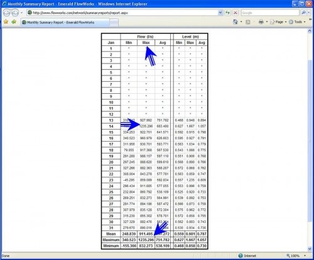Open the Tools menu
Image resolution: width=314 pixels, height=260 pixels.
[x=297, y=22]
